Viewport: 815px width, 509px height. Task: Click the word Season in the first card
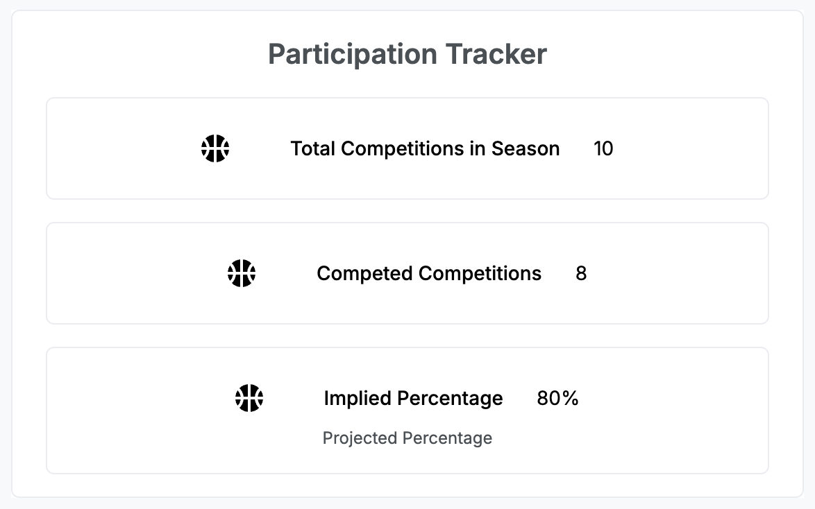click(x=526, y=148)
